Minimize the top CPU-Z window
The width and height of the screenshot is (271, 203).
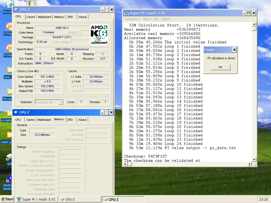point(102,10)
